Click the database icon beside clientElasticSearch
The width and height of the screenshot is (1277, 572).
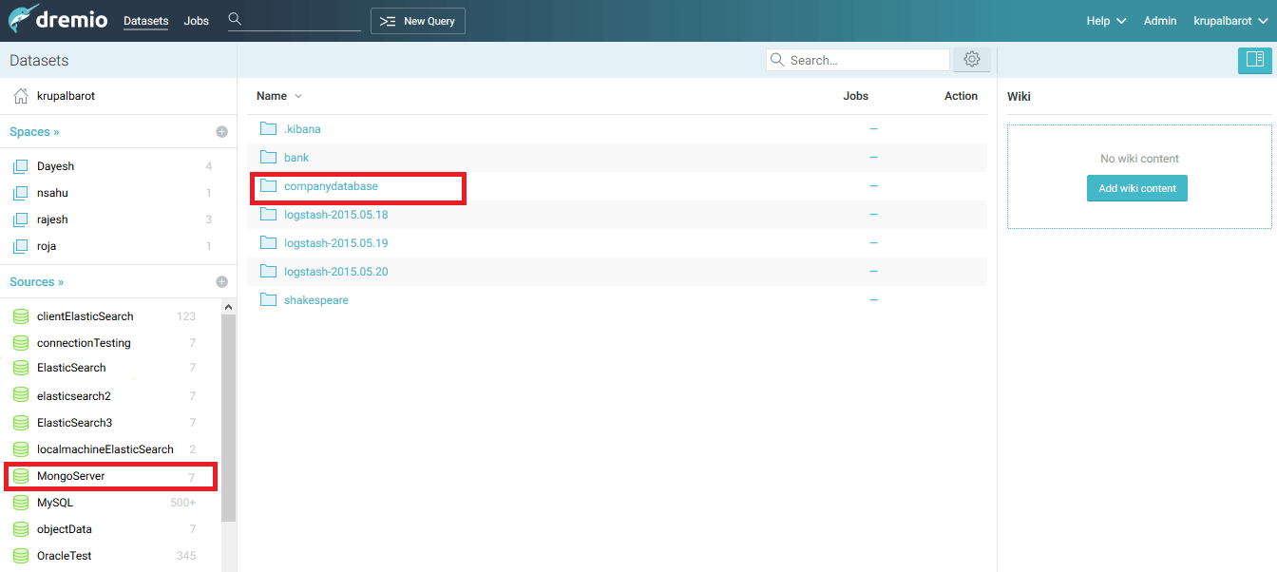(20, 316)
